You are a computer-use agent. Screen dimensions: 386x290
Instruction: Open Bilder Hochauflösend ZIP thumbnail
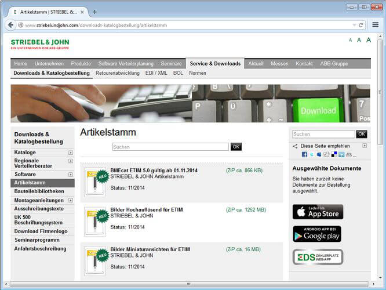[95, 222]
